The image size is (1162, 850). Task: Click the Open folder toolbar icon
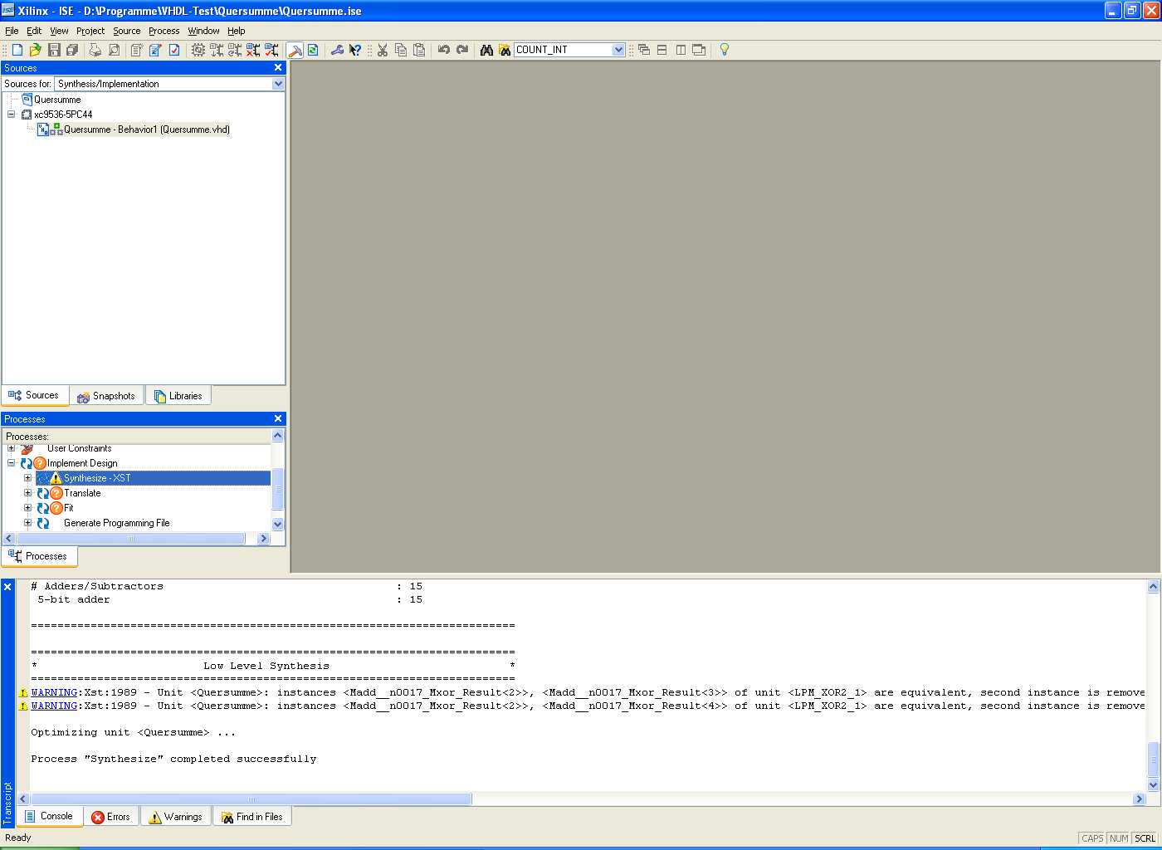click(x=36, y=50)
